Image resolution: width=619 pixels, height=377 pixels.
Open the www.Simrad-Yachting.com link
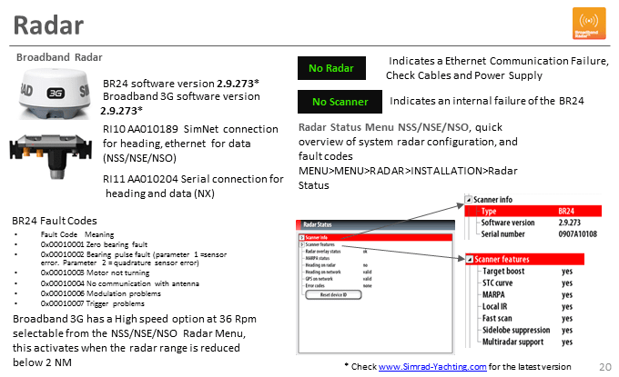(432, 367)
